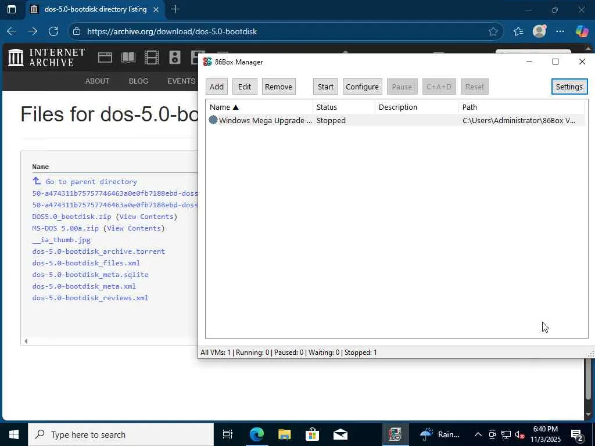This screenshot has width=595, height=446.
Task: Open dos-5.0-bootdisk_files.xml link
Action: [x=86, y=263]
